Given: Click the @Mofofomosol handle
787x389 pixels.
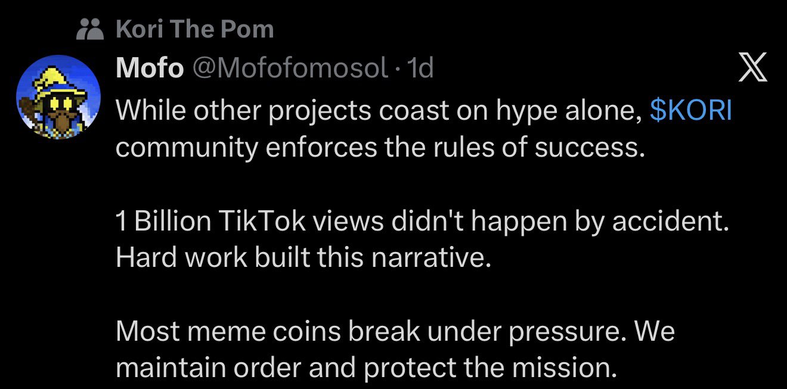Looking at the screenshot, I should 289,69.
